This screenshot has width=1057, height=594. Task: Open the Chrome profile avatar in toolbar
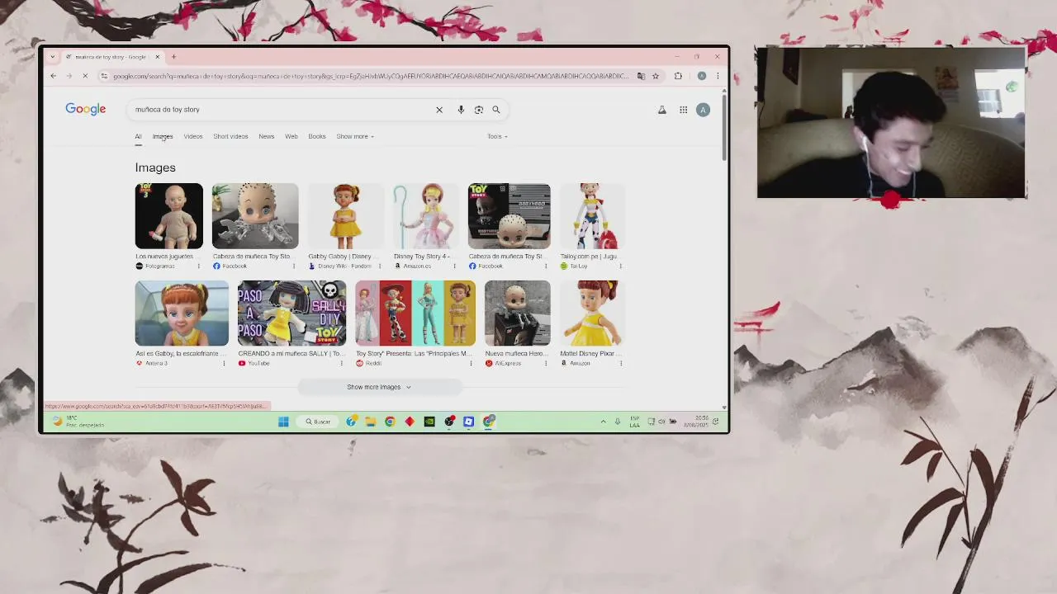point(702,76)
